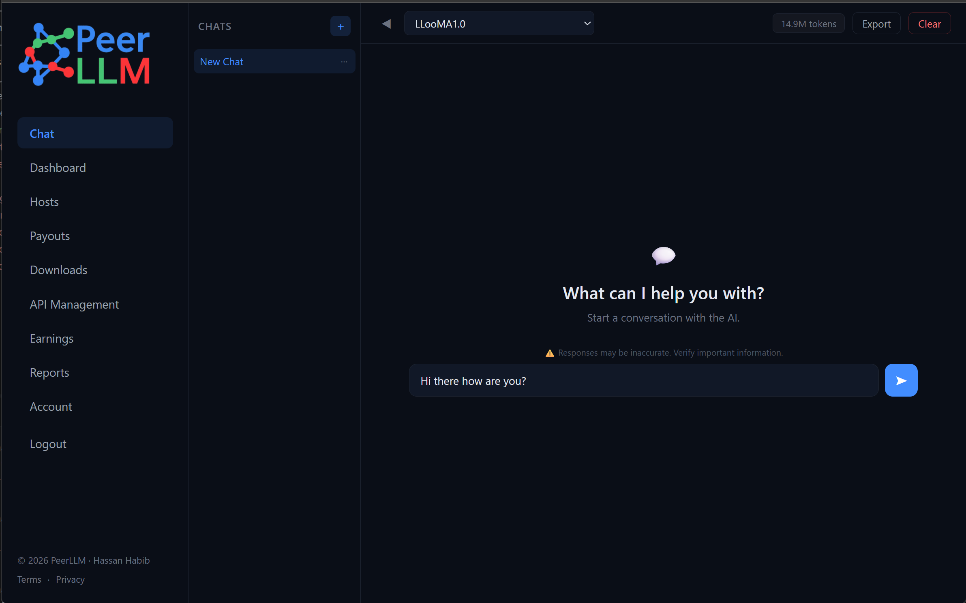
Task: Open New Chat options ellipsis menu
Action: (344, 62)
